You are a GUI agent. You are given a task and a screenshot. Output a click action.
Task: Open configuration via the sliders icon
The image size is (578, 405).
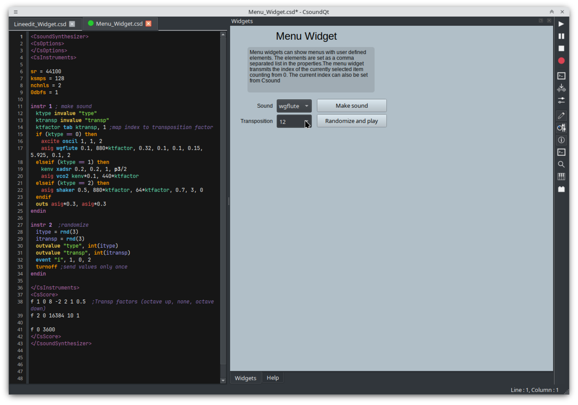[561, 100]
